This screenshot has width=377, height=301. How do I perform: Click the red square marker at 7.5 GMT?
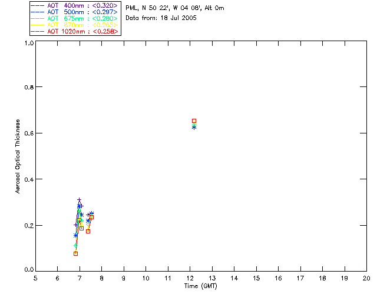point(91,217)
